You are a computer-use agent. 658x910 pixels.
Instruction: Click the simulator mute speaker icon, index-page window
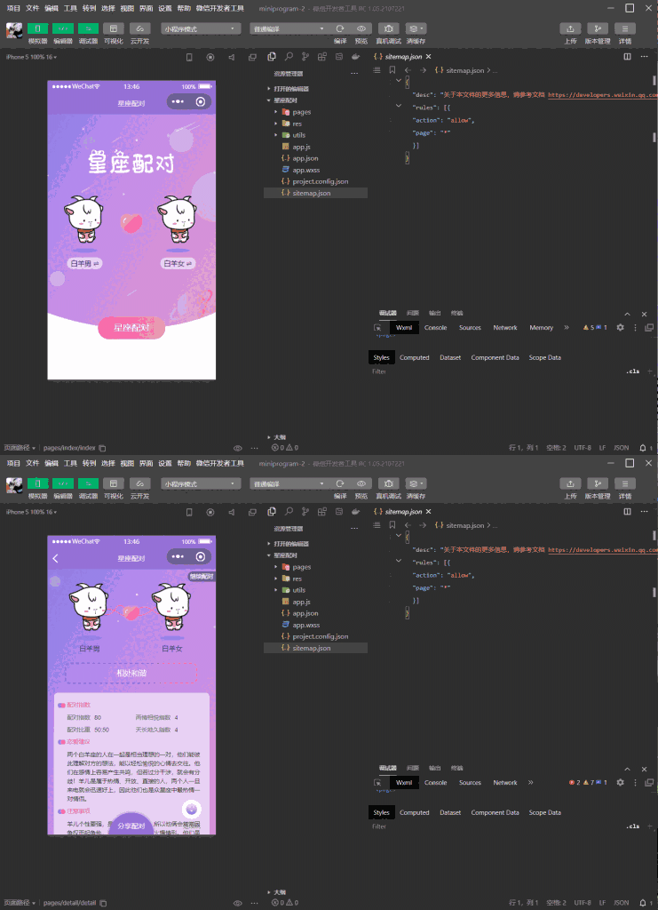click(231, 57)
